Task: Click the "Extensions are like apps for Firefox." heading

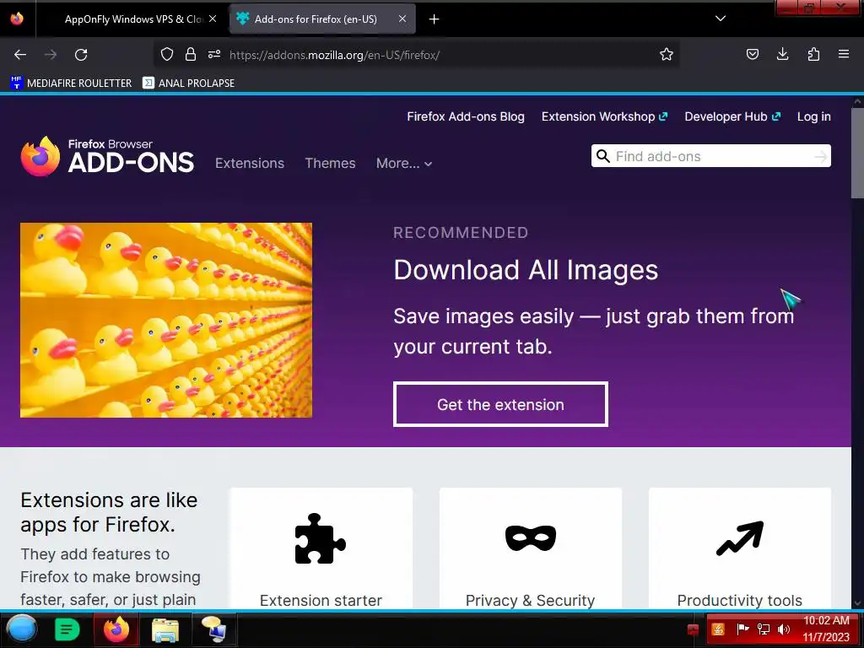Action: 109,512
